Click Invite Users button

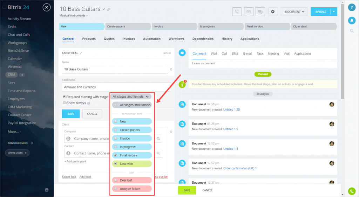point(17,153)
